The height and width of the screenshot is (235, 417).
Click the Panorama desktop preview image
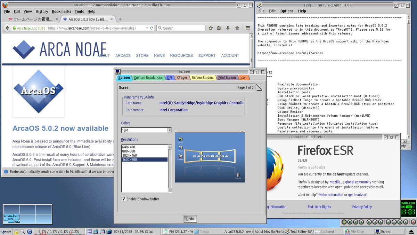tap(210, 157)
